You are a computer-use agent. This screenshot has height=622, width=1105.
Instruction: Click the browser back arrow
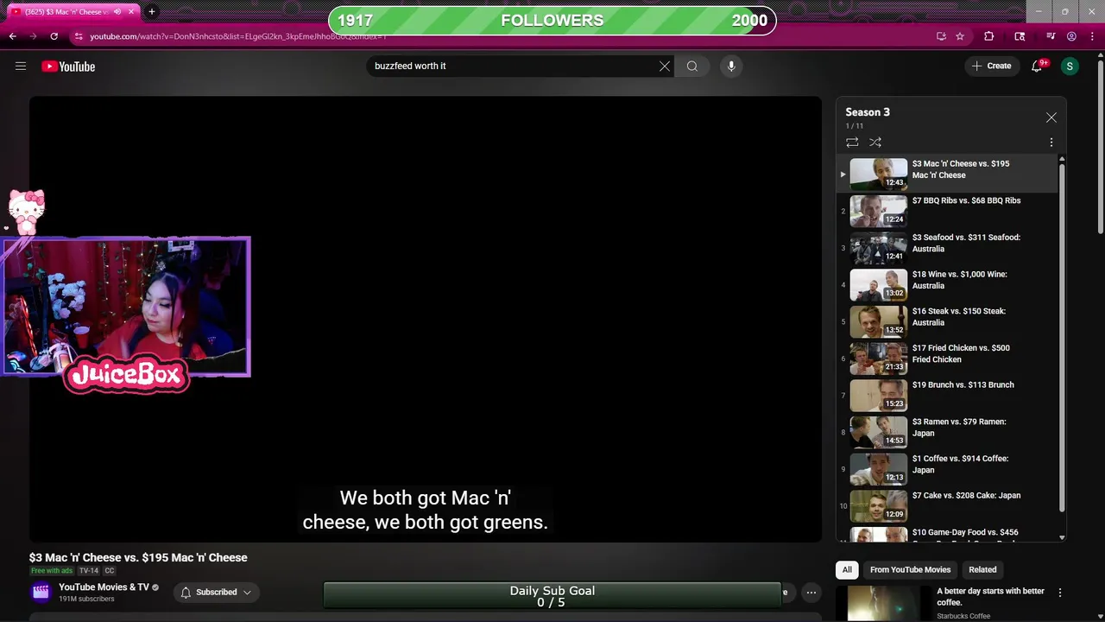tap(12, 36)
